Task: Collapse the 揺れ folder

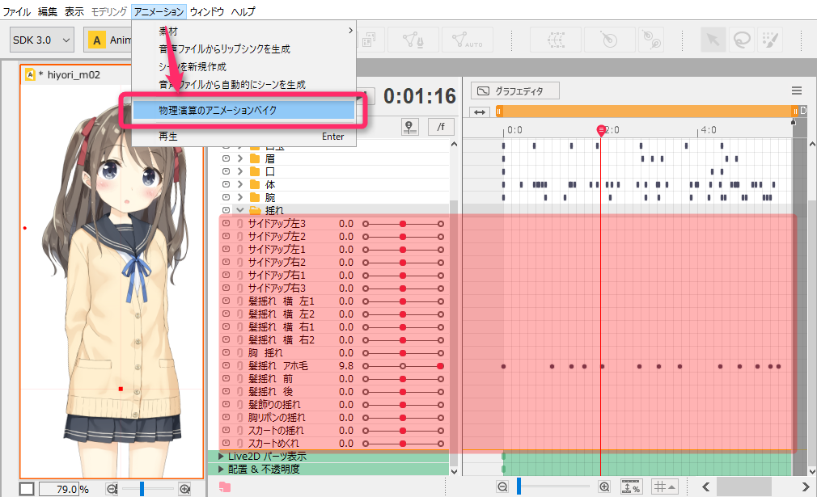Action: pos(239,210)
